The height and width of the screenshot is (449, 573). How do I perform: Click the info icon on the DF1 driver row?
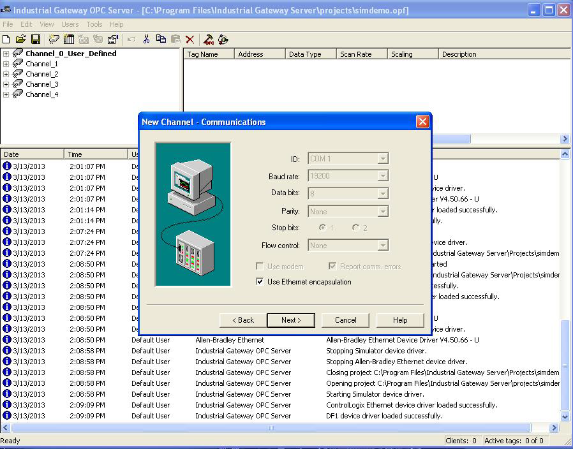[6, 415]
